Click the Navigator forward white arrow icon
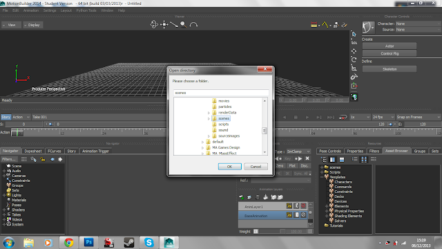Viewport: 442px width, 249px height. 60,160
